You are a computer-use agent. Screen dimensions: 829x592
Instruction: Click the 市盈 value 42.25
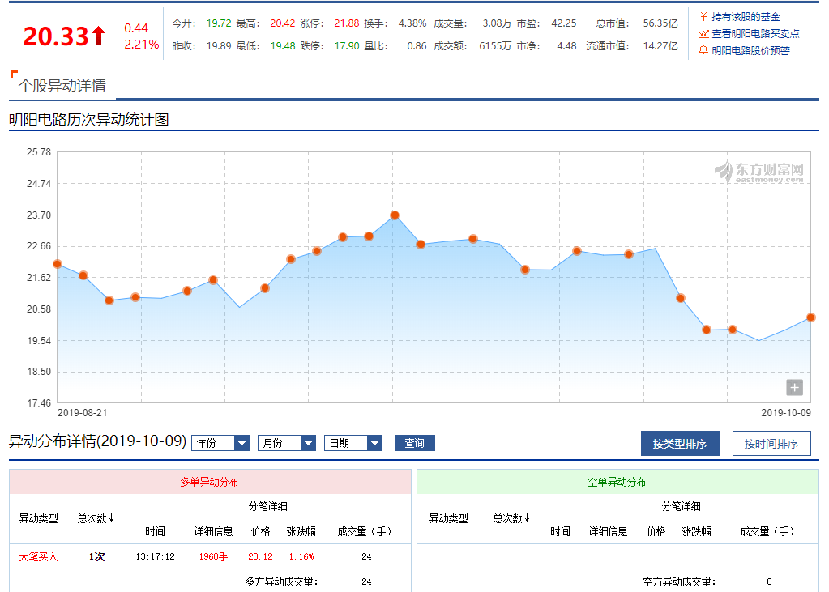pos(564,23)
